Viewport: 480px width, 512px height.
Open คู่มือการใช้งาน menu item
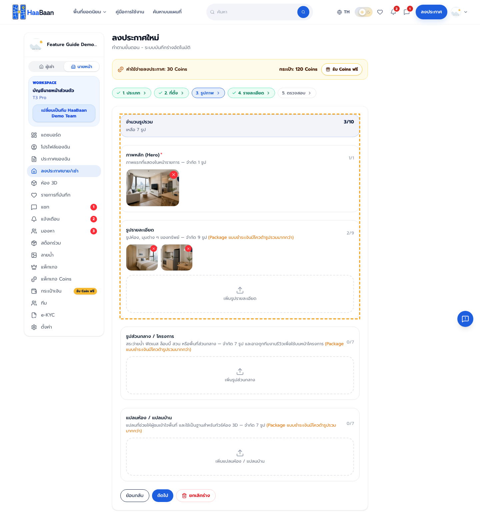(x=130, y=12)
